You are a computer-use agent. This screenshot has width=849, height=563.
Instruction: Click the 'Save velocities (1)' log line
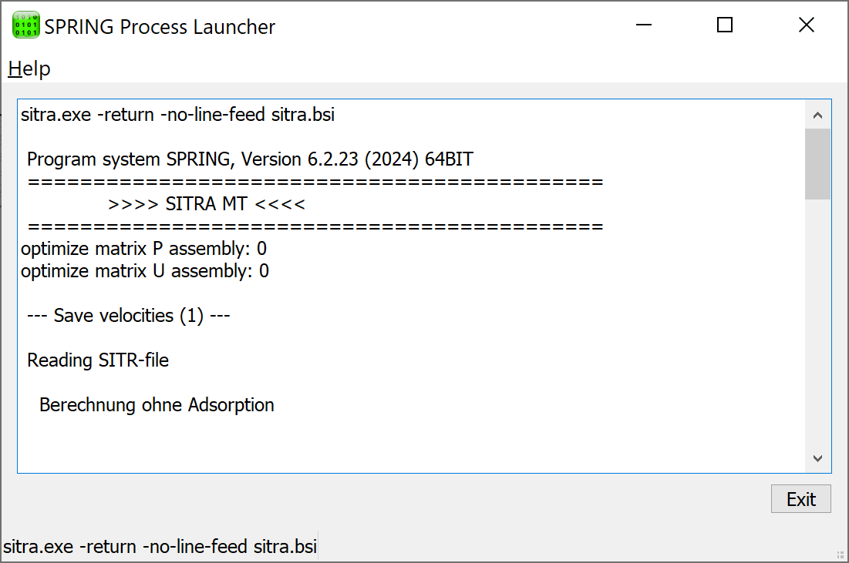point(129,315)
